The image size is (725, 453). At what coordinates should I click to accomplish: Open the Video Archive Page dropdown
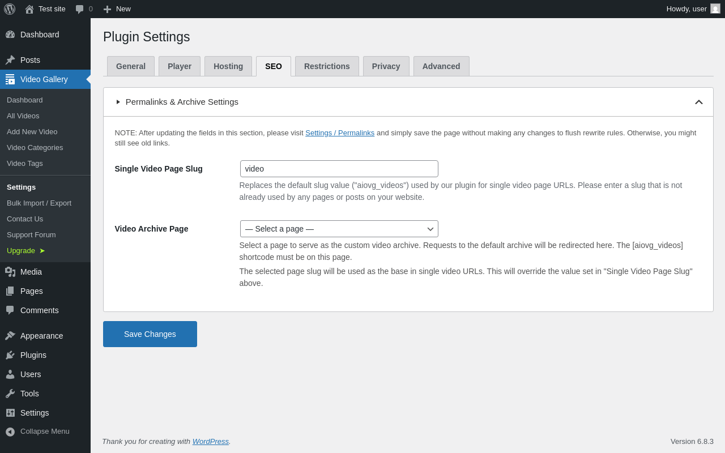coord(339,229)
